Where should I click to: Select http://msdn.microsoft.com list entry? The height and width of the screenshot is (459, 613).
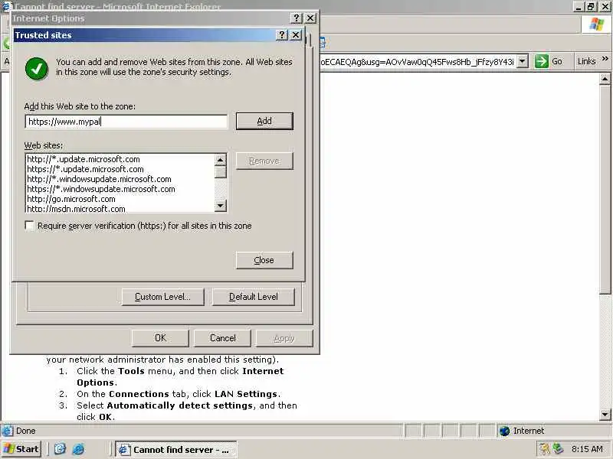tap(76, 209)
